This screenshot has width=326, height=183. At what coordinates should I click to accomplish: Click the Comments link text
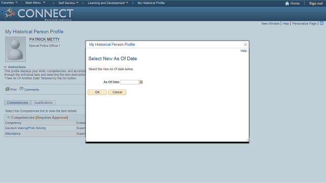tap(32, 89)
